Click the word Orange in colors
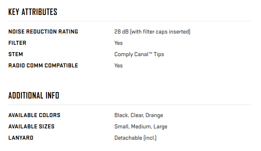261x151 pixels. [x=154, y=115]
